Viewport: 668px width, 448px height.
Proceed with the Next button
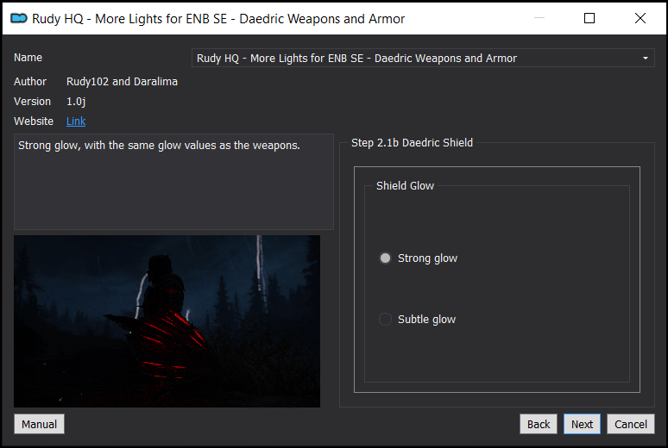tap(582, 424)
